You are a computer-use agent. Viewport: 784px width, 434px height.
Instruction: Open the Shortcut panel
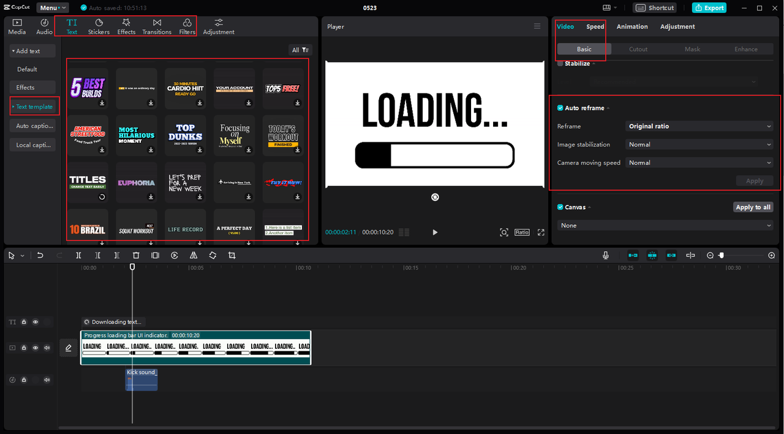click(x=655, y=8)
